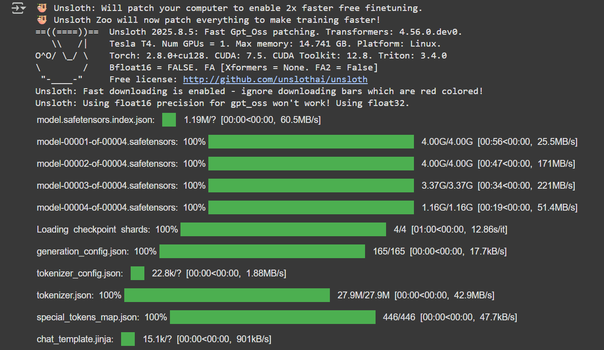Click the small green block for model.safetensors.index.json

(169, 120)
